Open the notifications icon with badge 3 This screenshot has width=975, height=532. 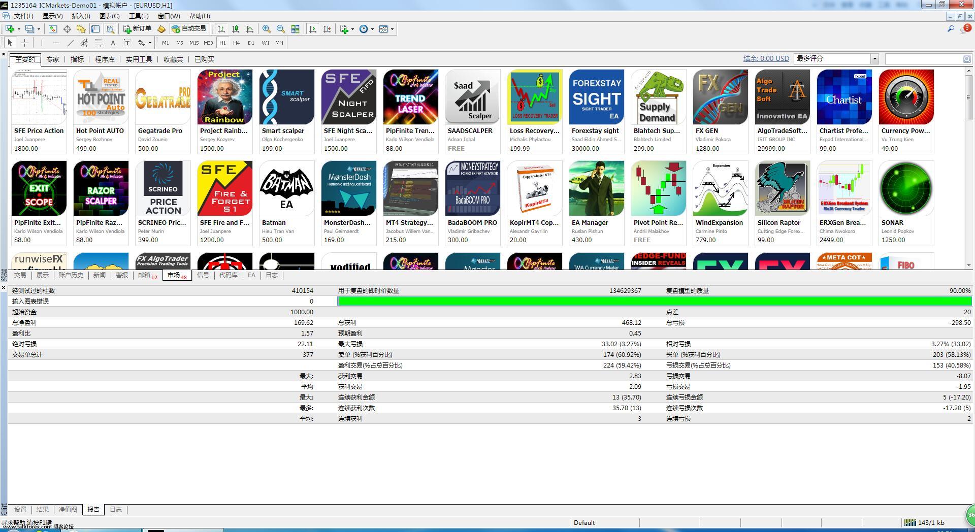tap(965, 29)
